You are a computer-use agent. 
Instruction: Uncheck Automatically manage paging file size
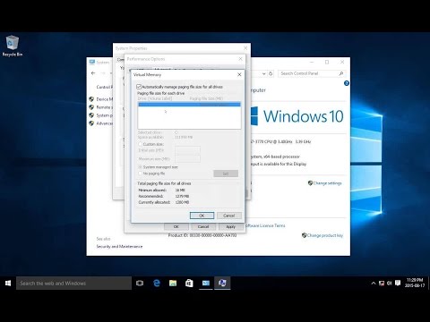tap(139, 87)
